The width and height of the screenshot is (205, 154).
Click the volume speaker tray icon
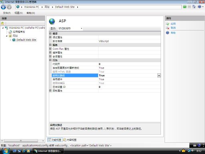(x=193, y=150)
